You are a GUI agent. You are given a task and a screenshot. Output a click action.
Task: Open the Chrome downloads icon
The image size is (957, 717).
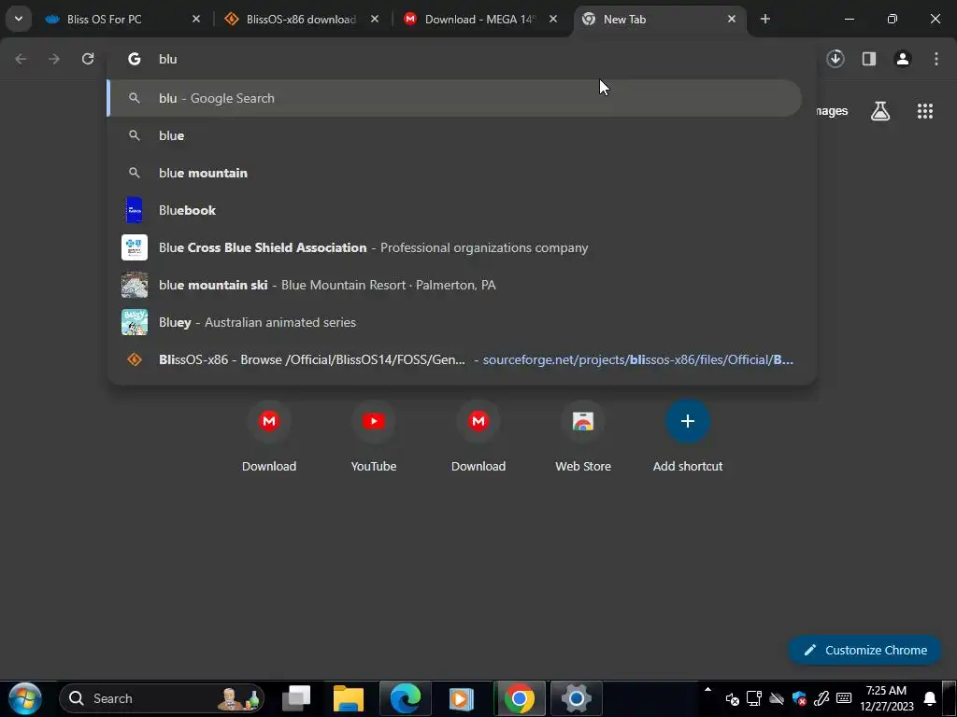[x=835, y=59]
